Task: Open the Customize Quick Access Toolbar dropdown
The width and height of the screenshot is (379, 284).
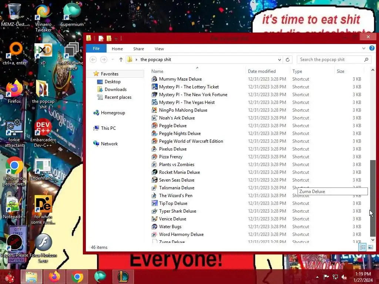Action: pos(116,38)
